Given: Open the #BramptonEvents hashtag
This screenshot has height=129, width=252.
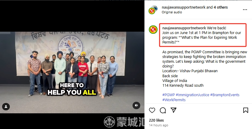Looking at the screenshot, I should click(225, 95).
